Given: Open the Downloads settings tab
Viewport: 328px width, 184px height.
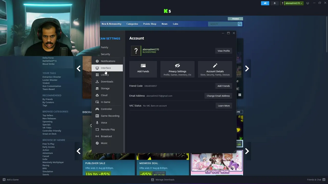Looking at the screenshot, I should click(107, 82).
